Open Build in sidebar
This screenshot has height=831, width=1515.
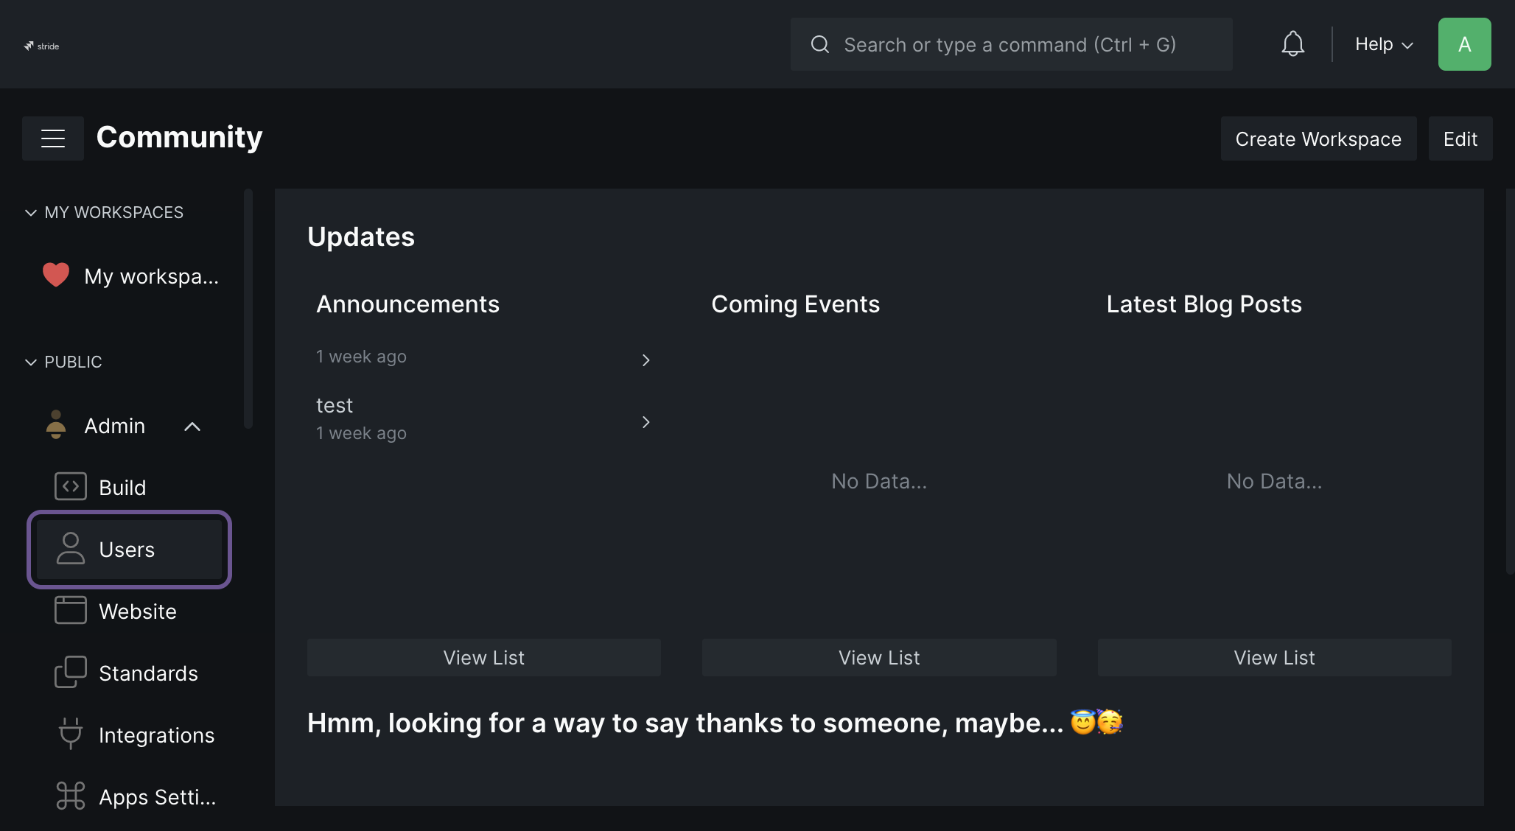pos(131,487)
